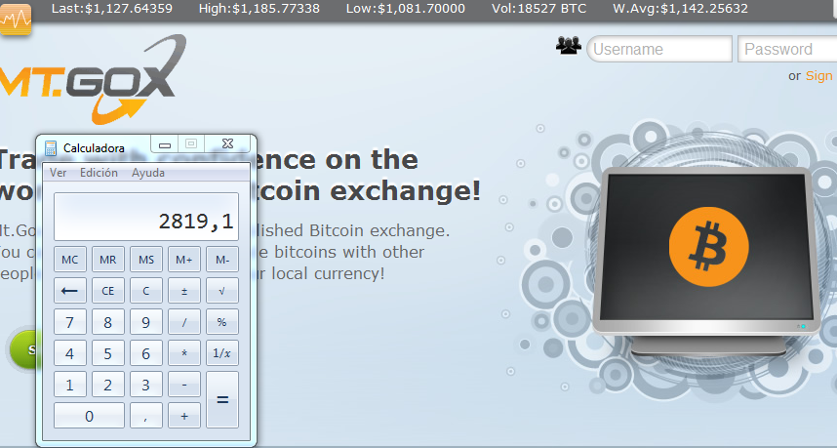
Task: Click the MC memory clear button
Action: click(x=70, y=260)
